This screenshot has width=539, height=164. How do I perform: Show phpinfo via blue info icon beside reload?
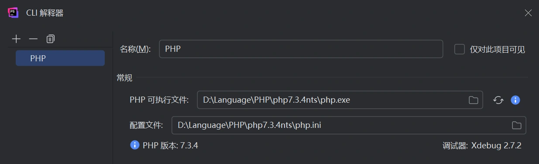[x=515, y=100]
